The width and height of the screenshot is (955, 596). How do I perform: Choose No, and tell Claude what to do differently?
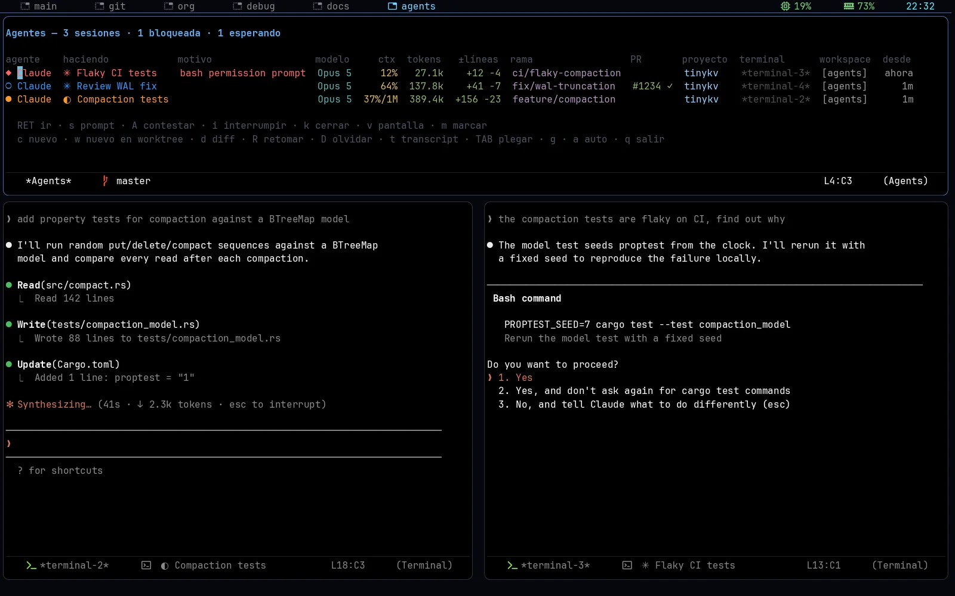click(644, 404)
